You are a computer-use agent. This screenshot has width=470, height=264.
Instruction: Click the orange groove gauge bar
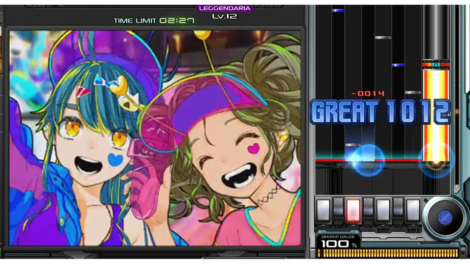(388, 253)
